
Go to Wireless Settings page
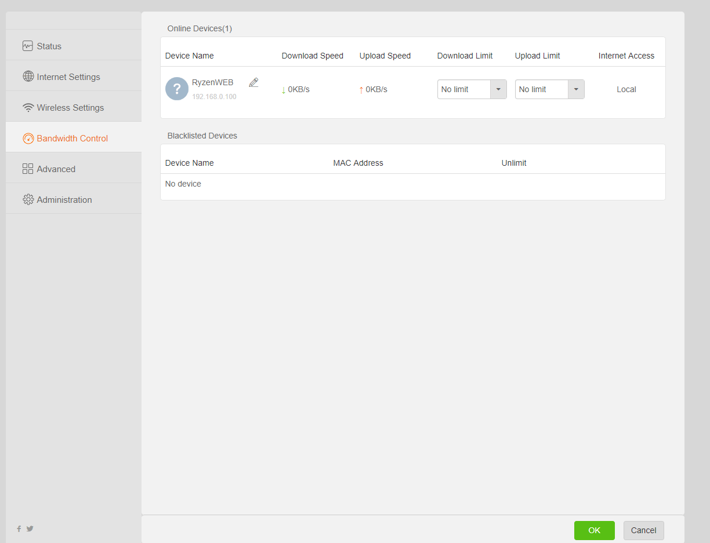70,108
